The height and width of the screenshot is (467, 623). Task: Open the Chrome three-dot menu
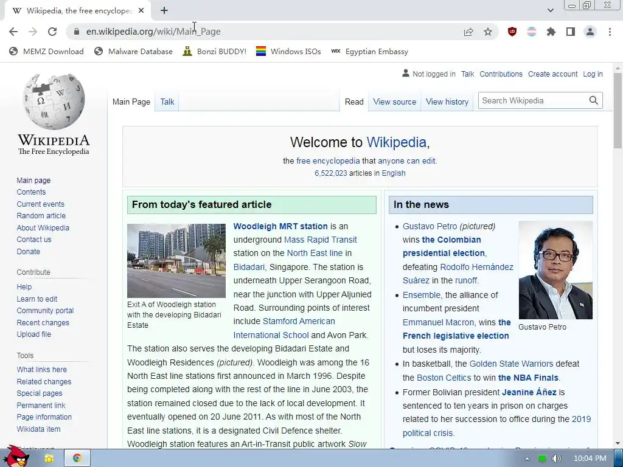[x=610, y=32]
